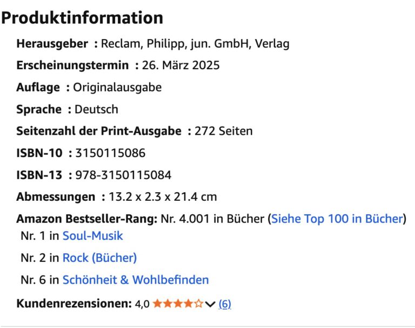Image resolution: width=415 pixels, height=328 pixels.
Task: Click the Kundenrezensionen label
Action: (x=74, y=304)
